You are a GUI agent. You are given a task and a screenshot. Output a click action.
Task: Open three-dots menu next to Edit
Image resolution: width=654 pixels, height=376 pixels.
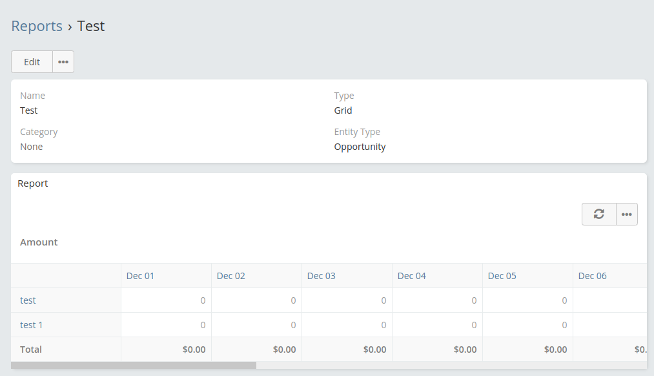[63, 62]
